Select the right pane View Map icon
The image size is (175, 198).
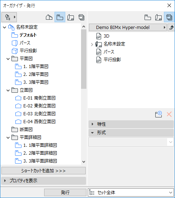tap(147, 17)
